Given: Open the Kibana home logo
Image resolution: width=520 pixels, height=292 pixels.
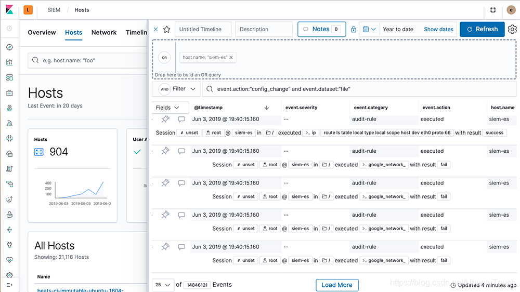Looking at the screenshot, I should 9,10.
